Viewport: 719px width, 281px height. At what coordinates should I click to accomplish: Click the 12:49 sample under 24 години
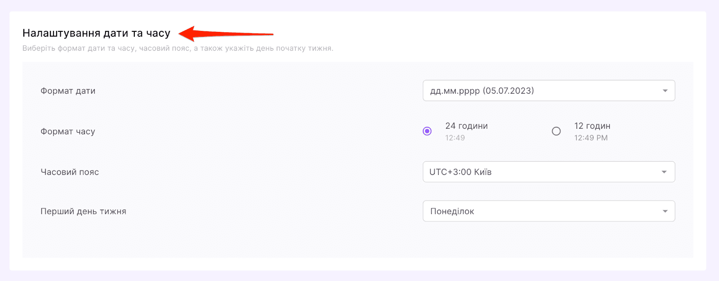455,138
